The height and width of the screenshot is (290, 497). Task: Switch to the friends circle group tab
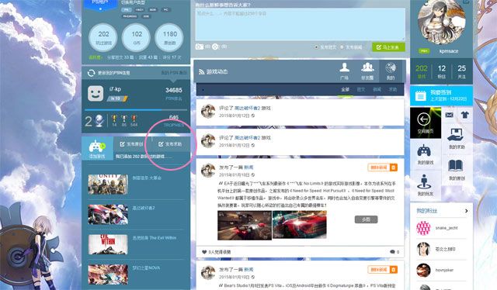click(x=367, y=71)
